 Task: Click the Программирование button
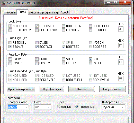point(21,89)
